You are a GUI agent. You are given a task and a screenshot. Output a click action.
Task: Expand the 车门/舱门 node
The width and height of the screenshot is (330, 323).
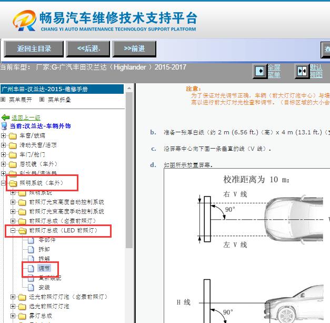point(3,155)
